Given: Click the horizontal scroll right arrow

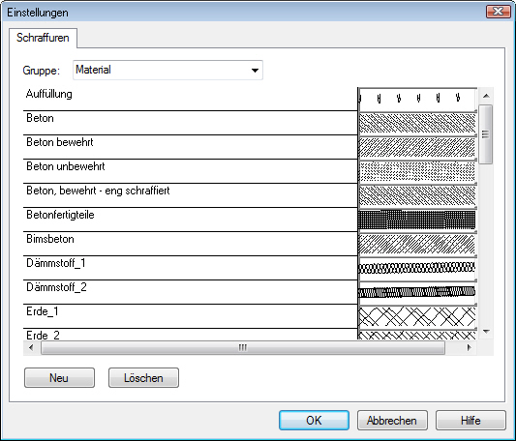Looking at the screenshot, I should point(469,347).
